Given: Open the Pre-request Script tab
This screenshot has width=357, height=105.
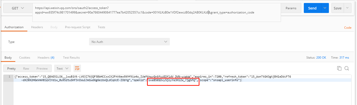Looking at the screenshot, I should (78, 27).
